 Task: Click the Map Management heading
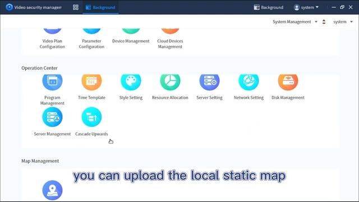40,161
